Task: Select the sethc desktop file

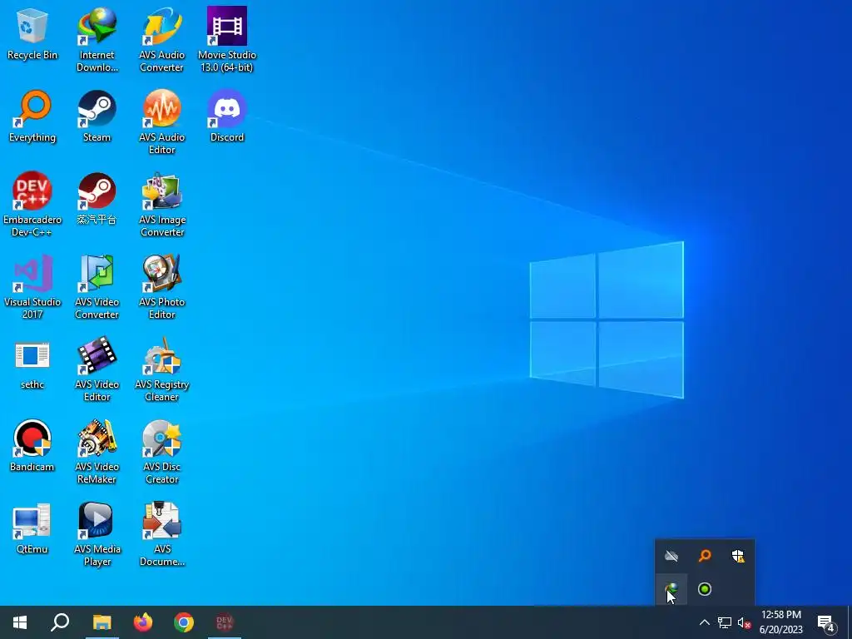Action: pos(32,364)
